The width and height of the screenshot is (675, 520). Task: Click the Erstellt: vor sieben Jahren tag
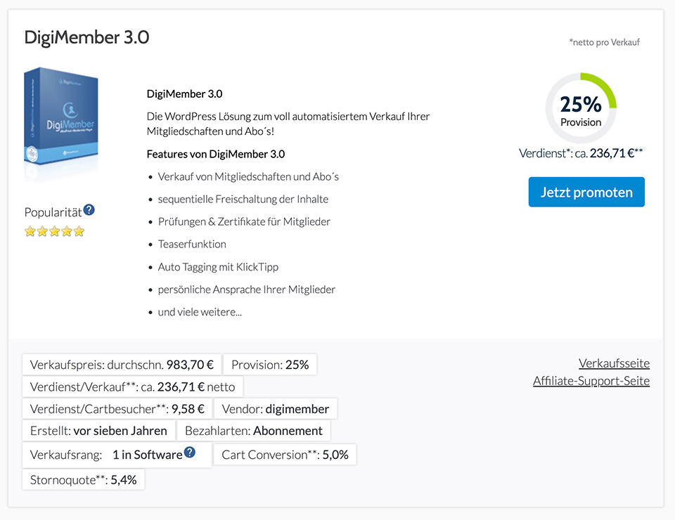pos(98,431)
